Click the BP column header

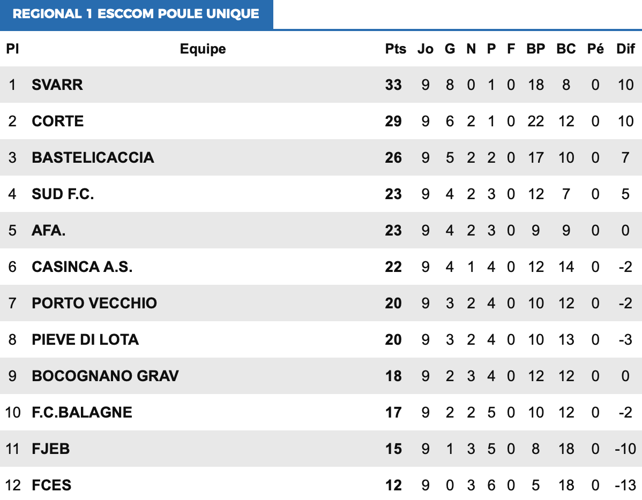[535, 49]
